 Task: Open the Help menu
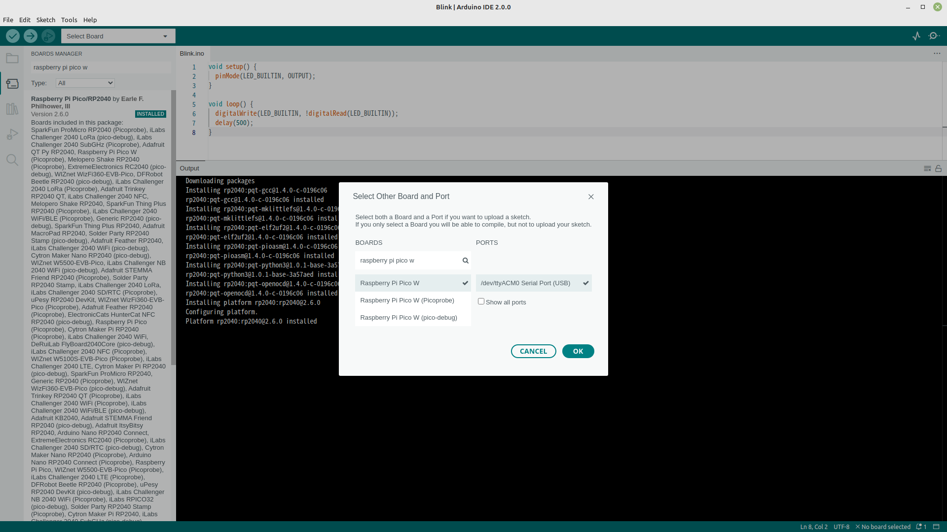(x=90, y=20)
